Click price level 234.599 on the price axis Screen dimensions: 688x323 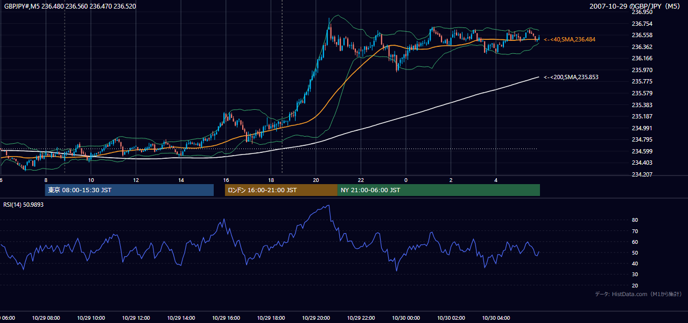pyautogui.click(x=642, y=151)
